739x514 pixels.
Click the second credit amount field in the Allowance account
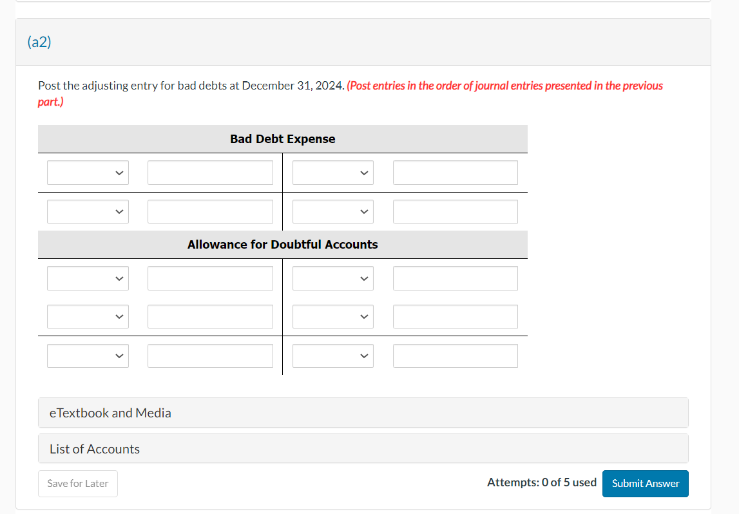455,316
